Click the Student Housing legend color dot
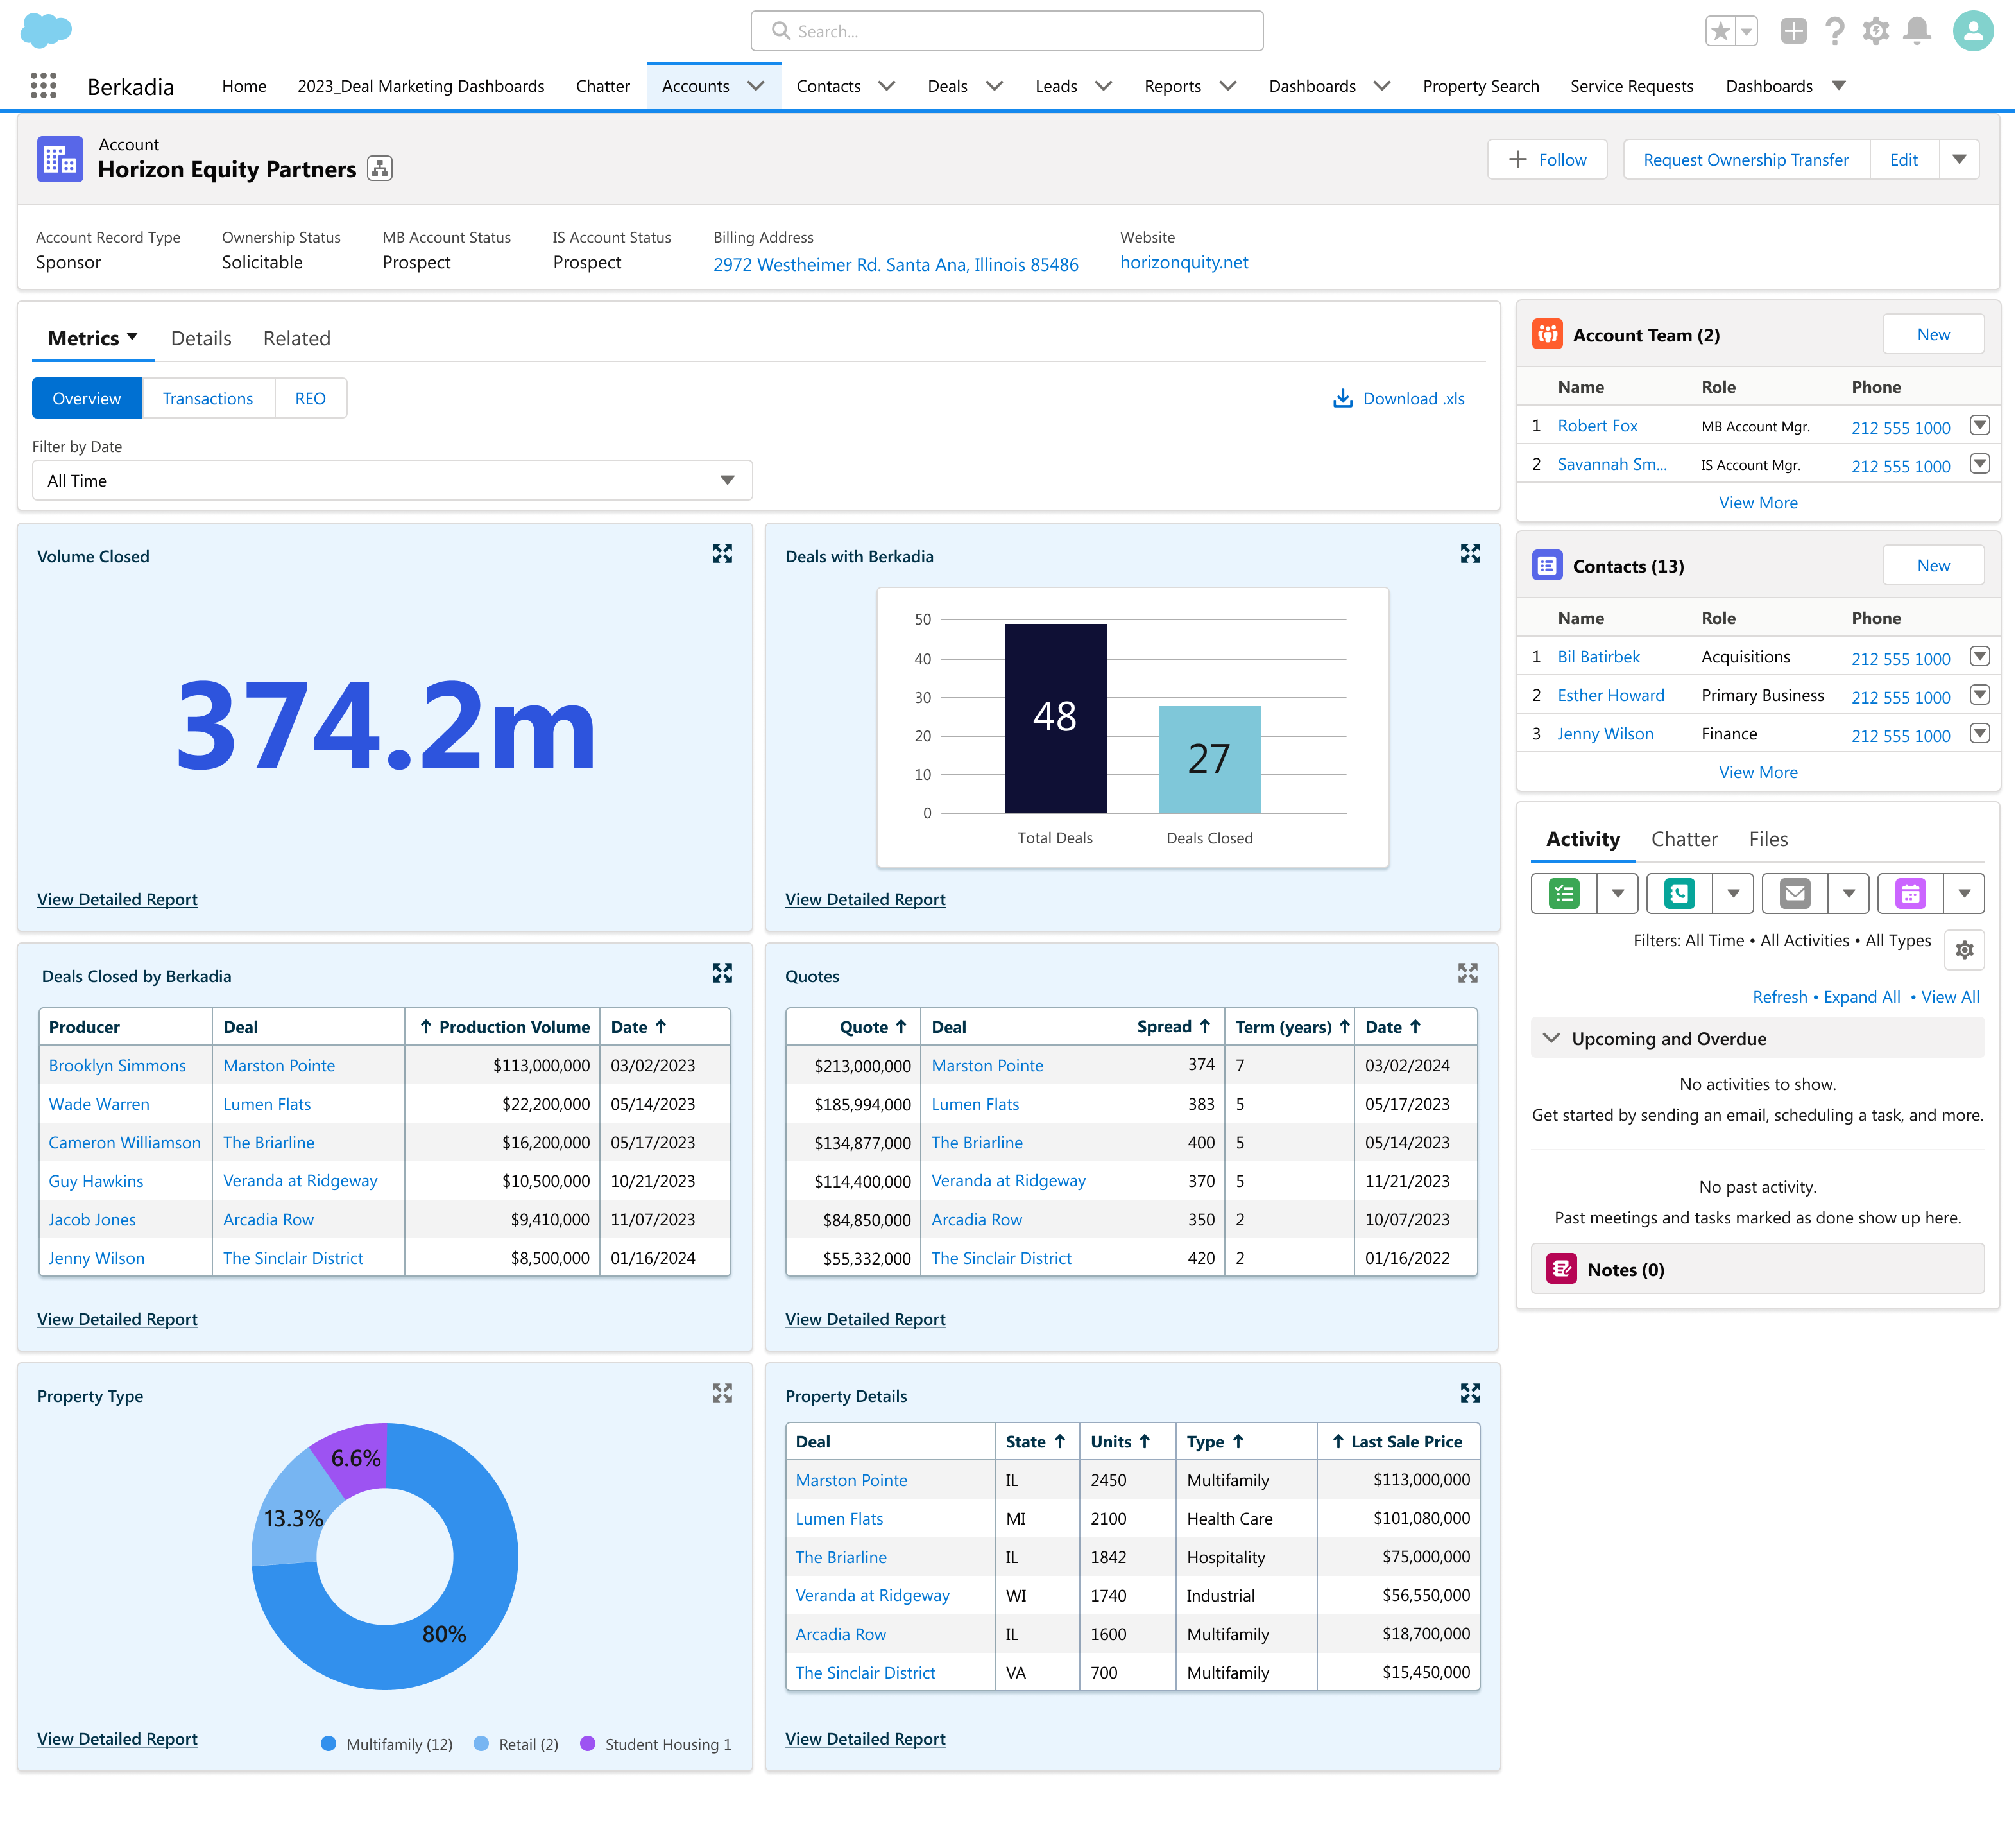2016x1823 pixels. pyautogui.click(x=587, y=1743)
